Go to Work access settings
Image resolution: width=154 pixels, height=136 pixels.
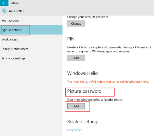pos(10,40)
